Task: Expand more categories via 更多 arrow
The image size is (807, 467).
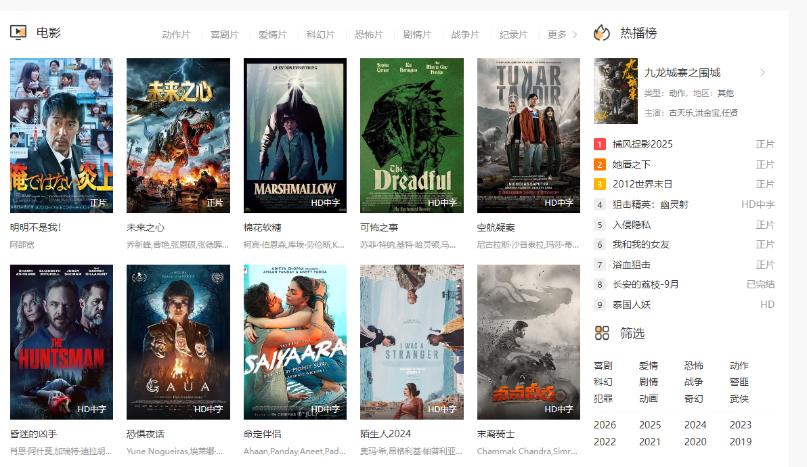Action: click(x=575, y=35)
